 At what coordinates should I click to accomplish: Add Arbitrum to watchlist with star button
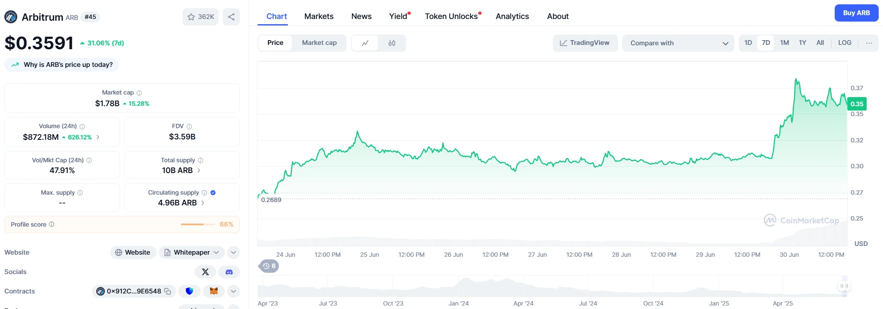point(200,17)
